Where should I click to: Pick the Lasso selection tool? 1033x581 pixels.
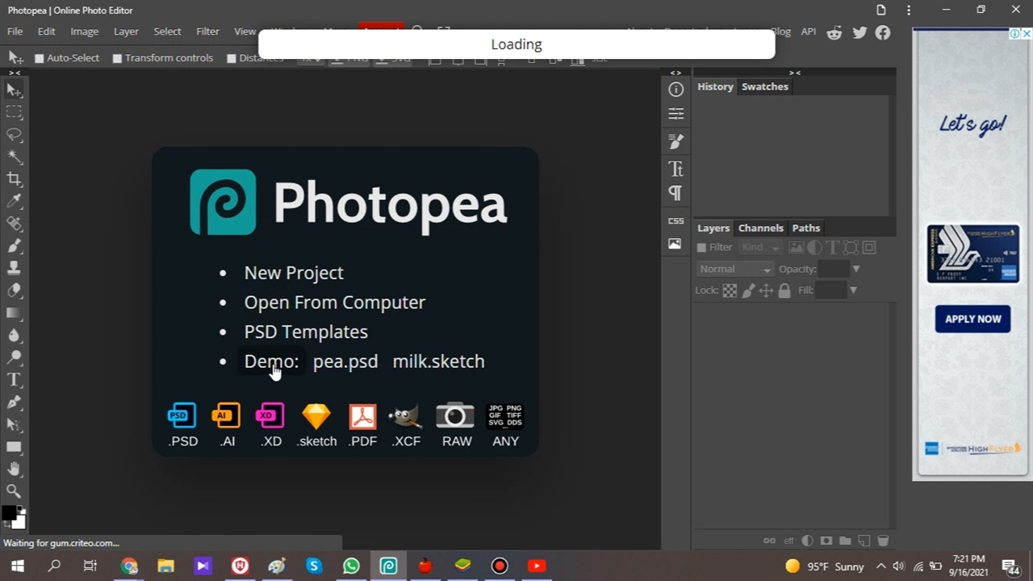coord(14,134)
